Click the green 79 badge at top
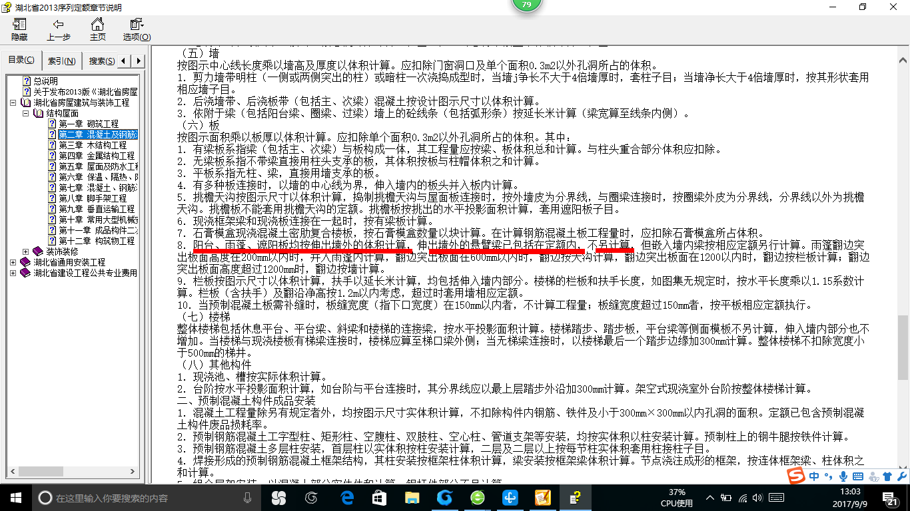 tap(527, 5)
